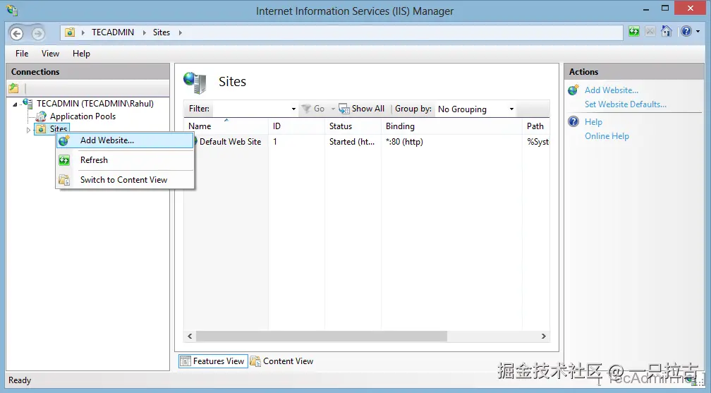Sort by the Binding column header

tap(451, 126)
